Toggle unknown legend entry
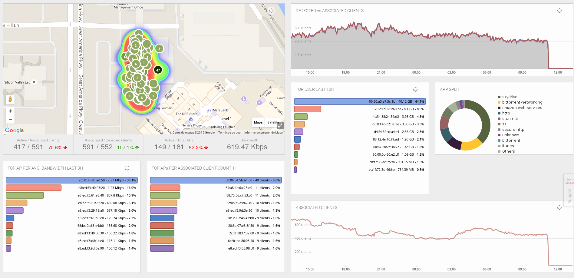This screenshot has width=574, height=278. click(509, 135)
